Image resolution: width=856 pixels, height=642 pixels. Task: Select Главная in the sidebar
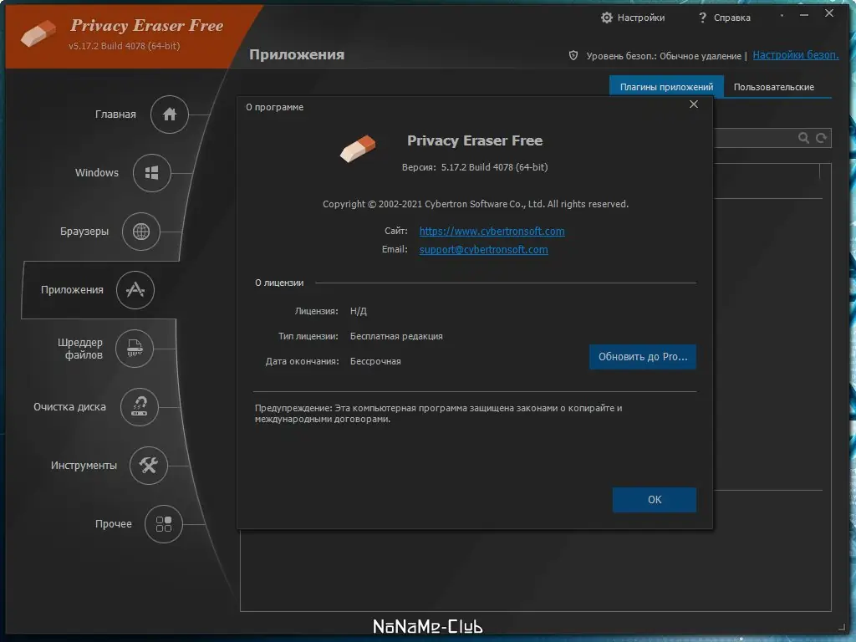115,114
